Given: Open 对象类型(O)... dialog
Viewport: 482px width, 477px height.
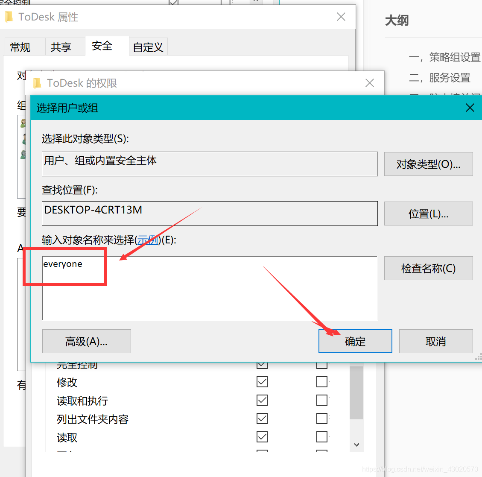Looking at the screenshot, I should click(x=428, y=164).
